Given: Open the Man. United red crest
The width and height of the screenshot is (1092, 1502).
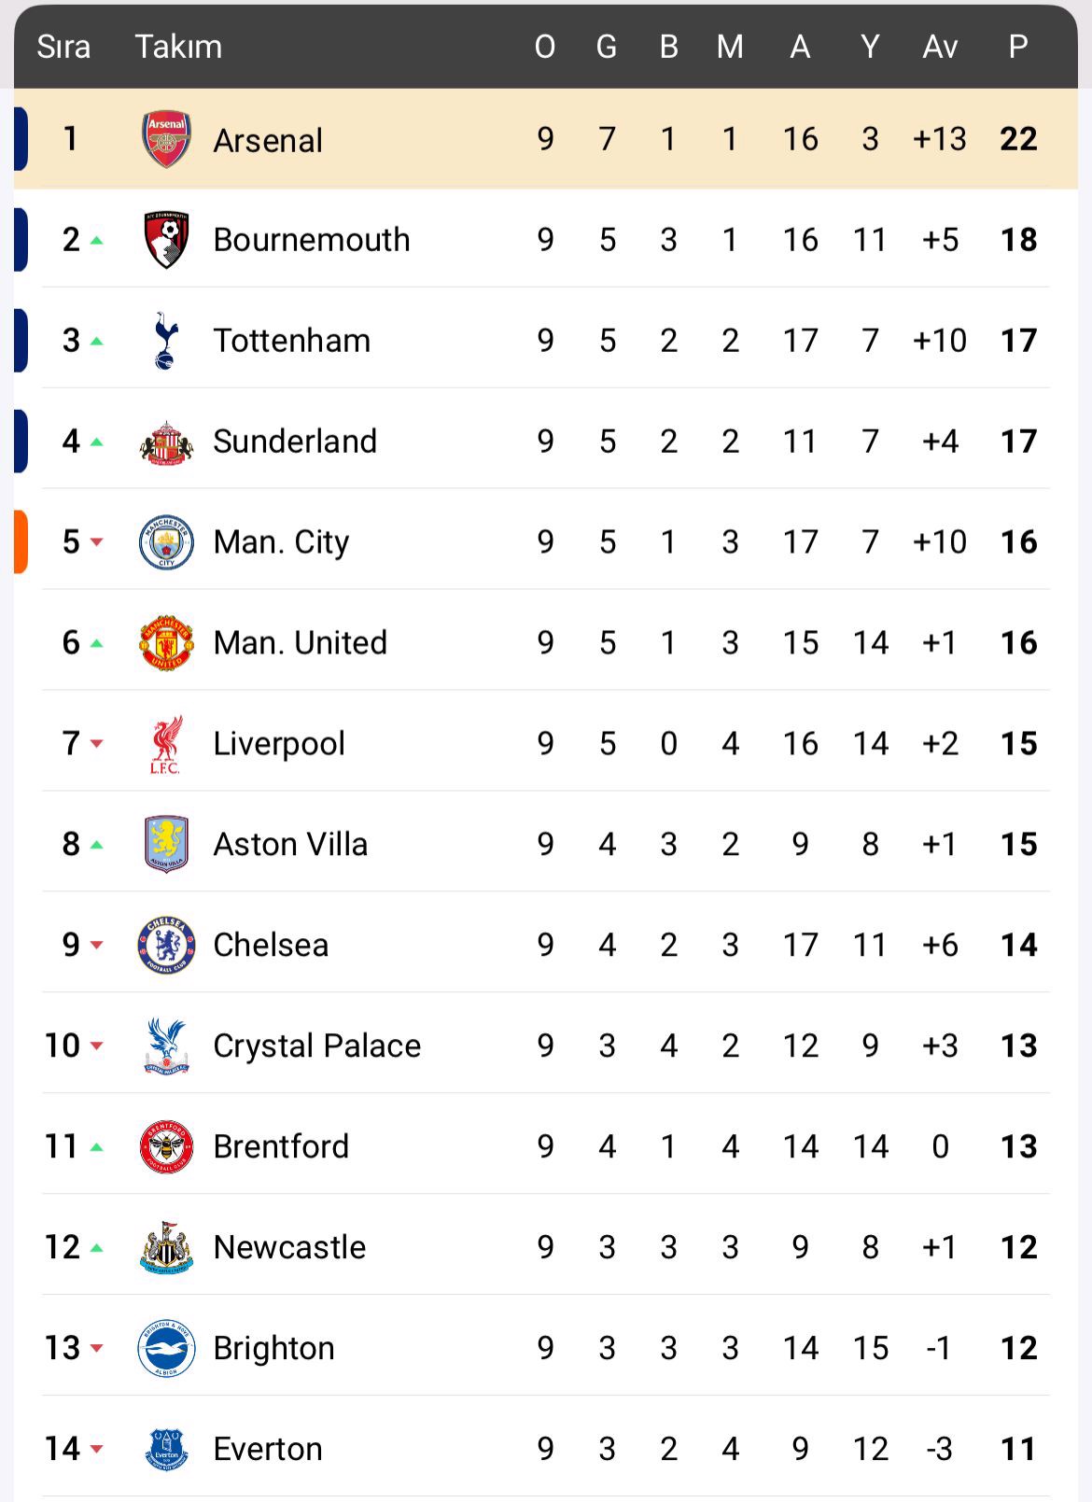Looking at the screenshot, I should click(x=166, y=643).
